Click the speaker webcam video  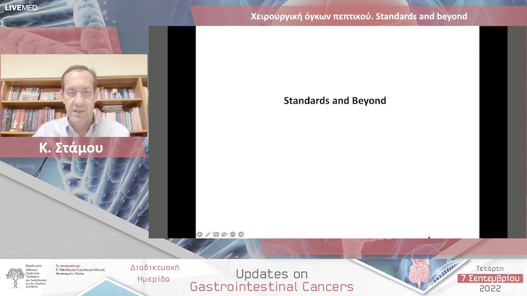[x=74, y=95]
